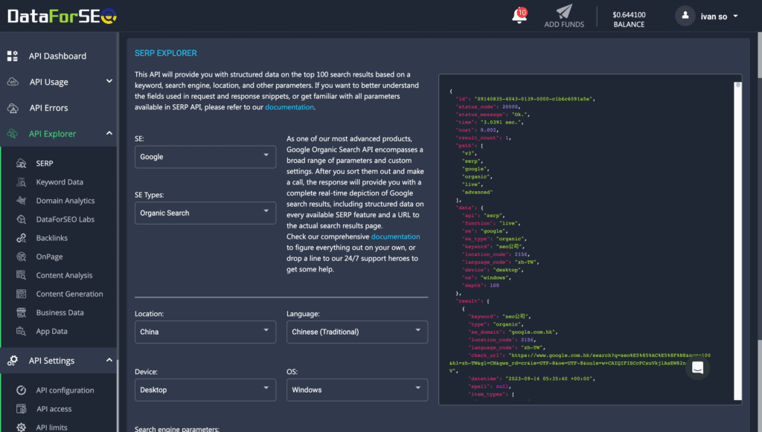
Task: Select Keyword Data in the sidebar
Action: pos(58,182)
